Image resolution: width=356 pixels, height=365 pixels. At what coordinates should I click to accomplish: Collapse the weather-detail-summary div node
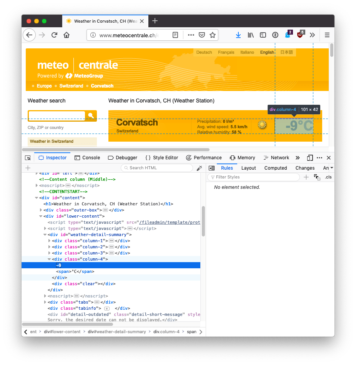[45, 235]
